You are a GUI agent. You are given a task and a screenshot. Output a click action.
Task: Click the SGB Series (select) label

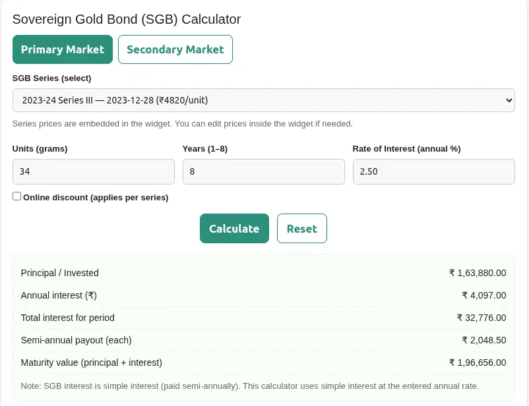tap(51, 78)
